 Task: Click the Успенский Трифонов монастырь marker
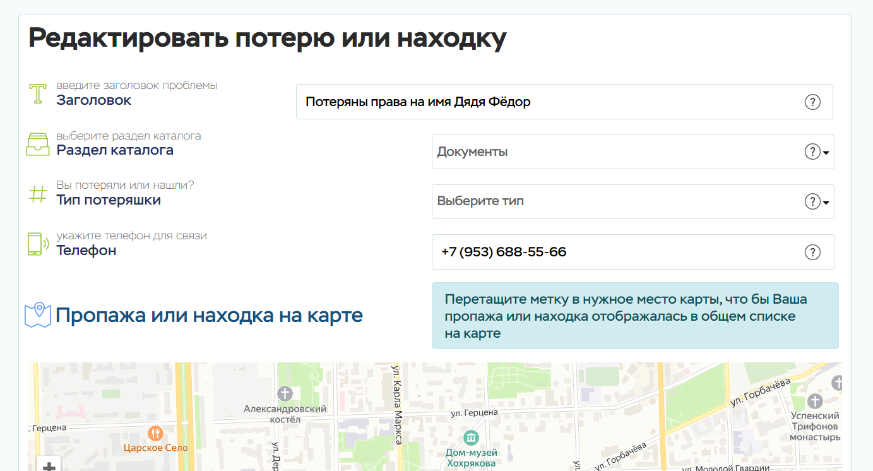click(816, 401)
